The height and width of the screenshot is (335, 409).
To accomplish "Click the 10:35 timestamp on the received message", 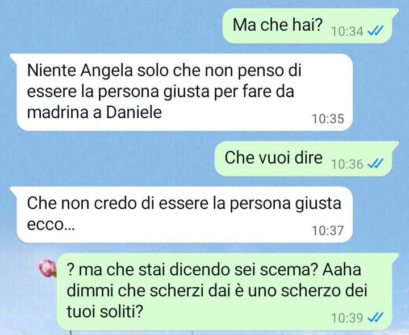I will coord(328,119).
